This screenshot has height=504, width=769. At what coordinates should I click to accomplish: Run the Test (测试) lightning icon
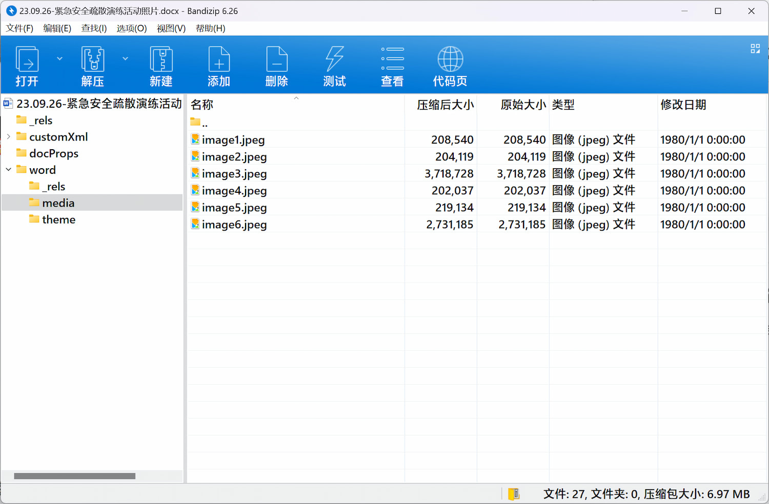335,66
